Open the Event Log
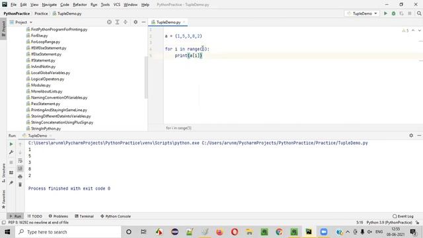This screenshot has width=423, height=238. tap(403, 216)
